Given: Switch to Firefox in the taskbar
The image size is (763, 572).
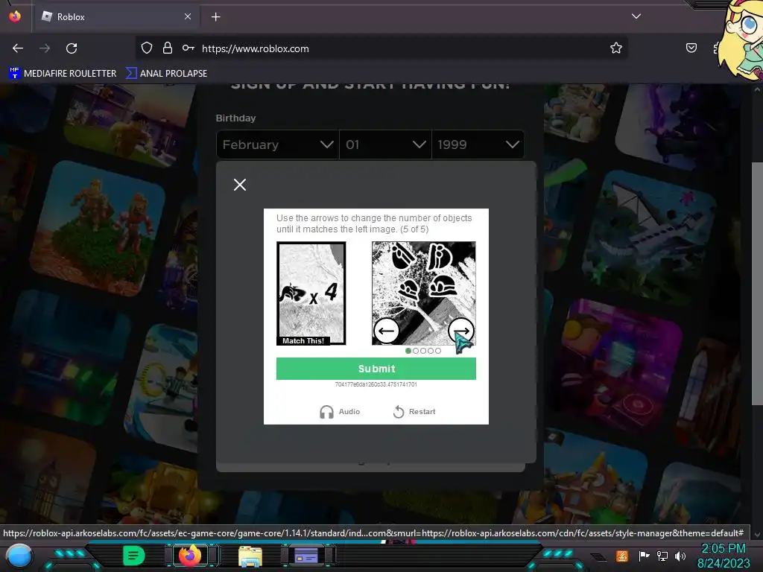Looking at the screenshot, I should tap(190, 556).
